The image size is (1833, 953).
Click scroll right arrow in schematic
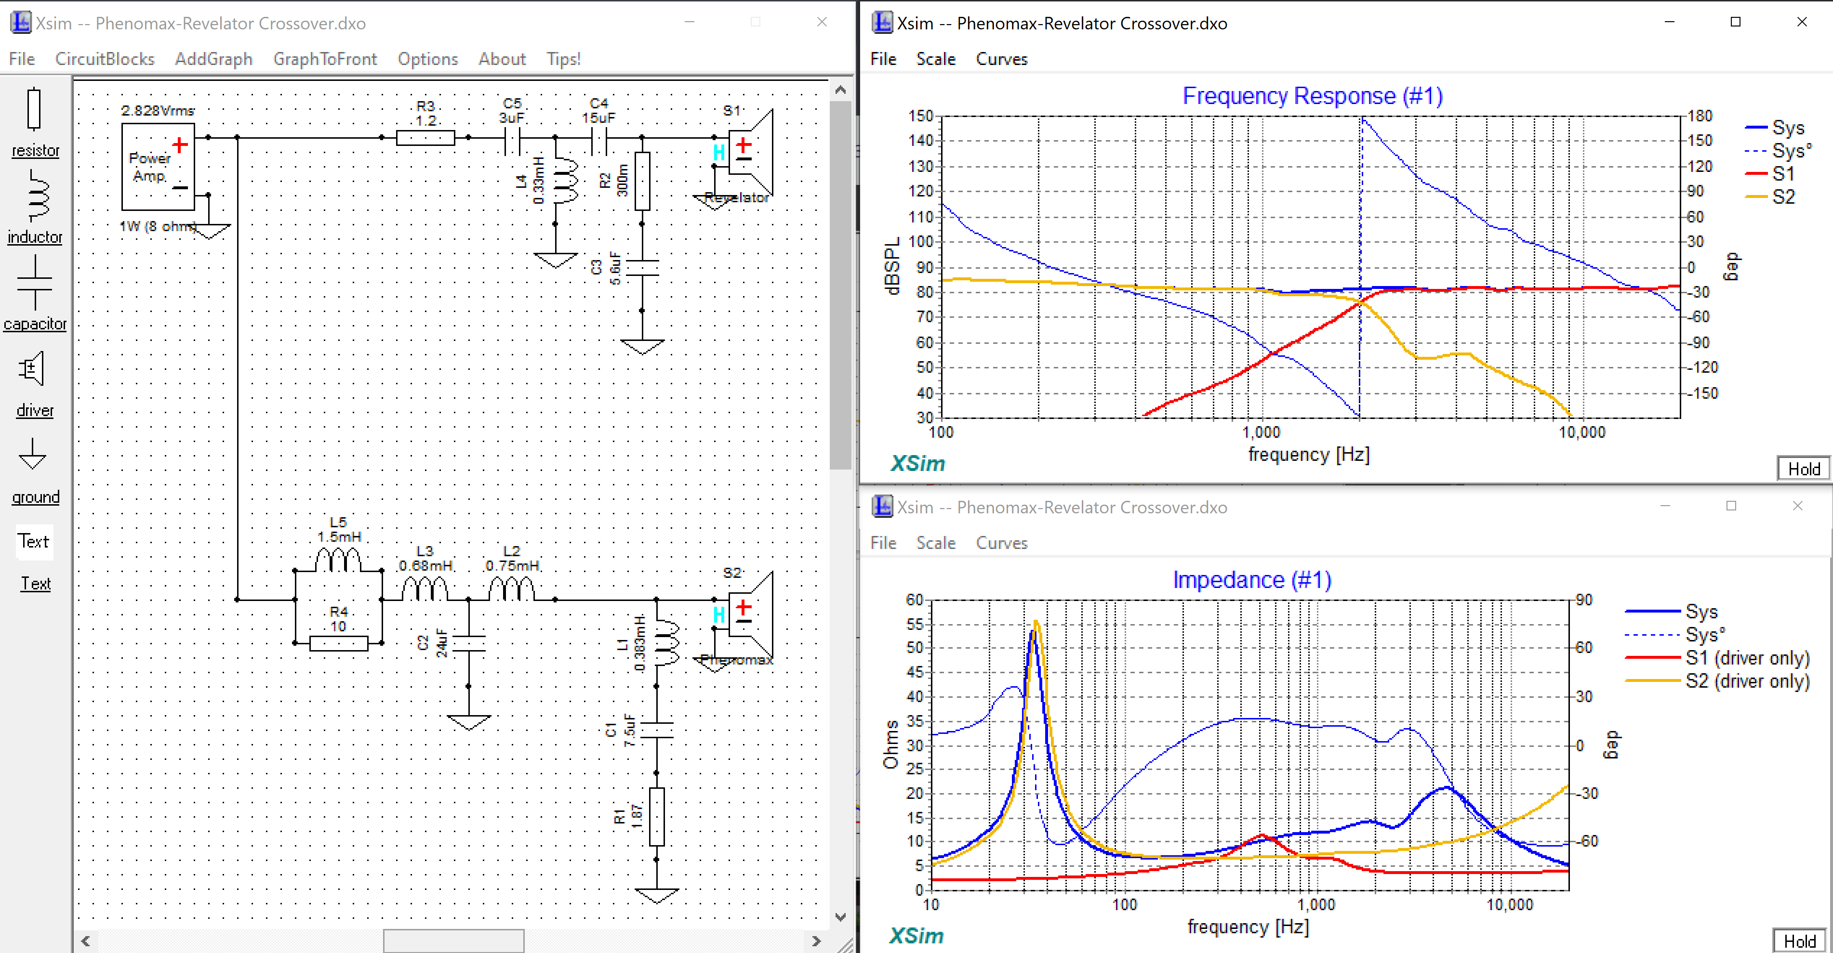[x=816, y=940]
